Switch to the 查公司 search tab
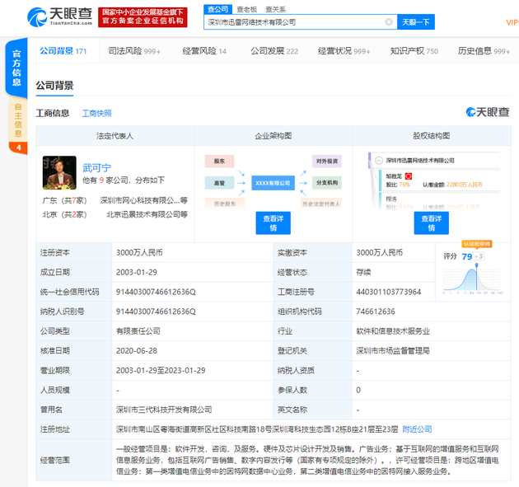 point(217,9)
